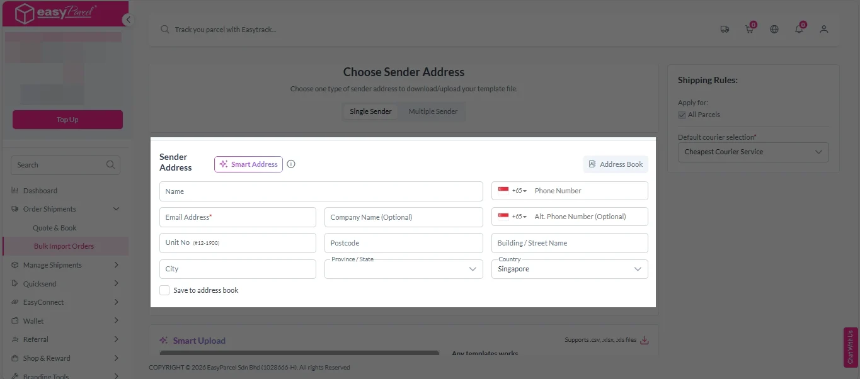Open the notifications bell icon
Image resolution: width=860 pixels, height=379 pixels.
(799, 29)
